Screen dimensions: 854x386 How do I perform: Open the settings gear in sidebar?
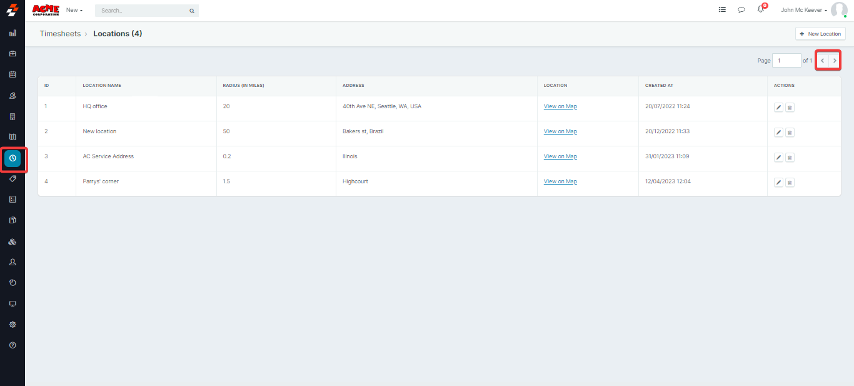13,325
